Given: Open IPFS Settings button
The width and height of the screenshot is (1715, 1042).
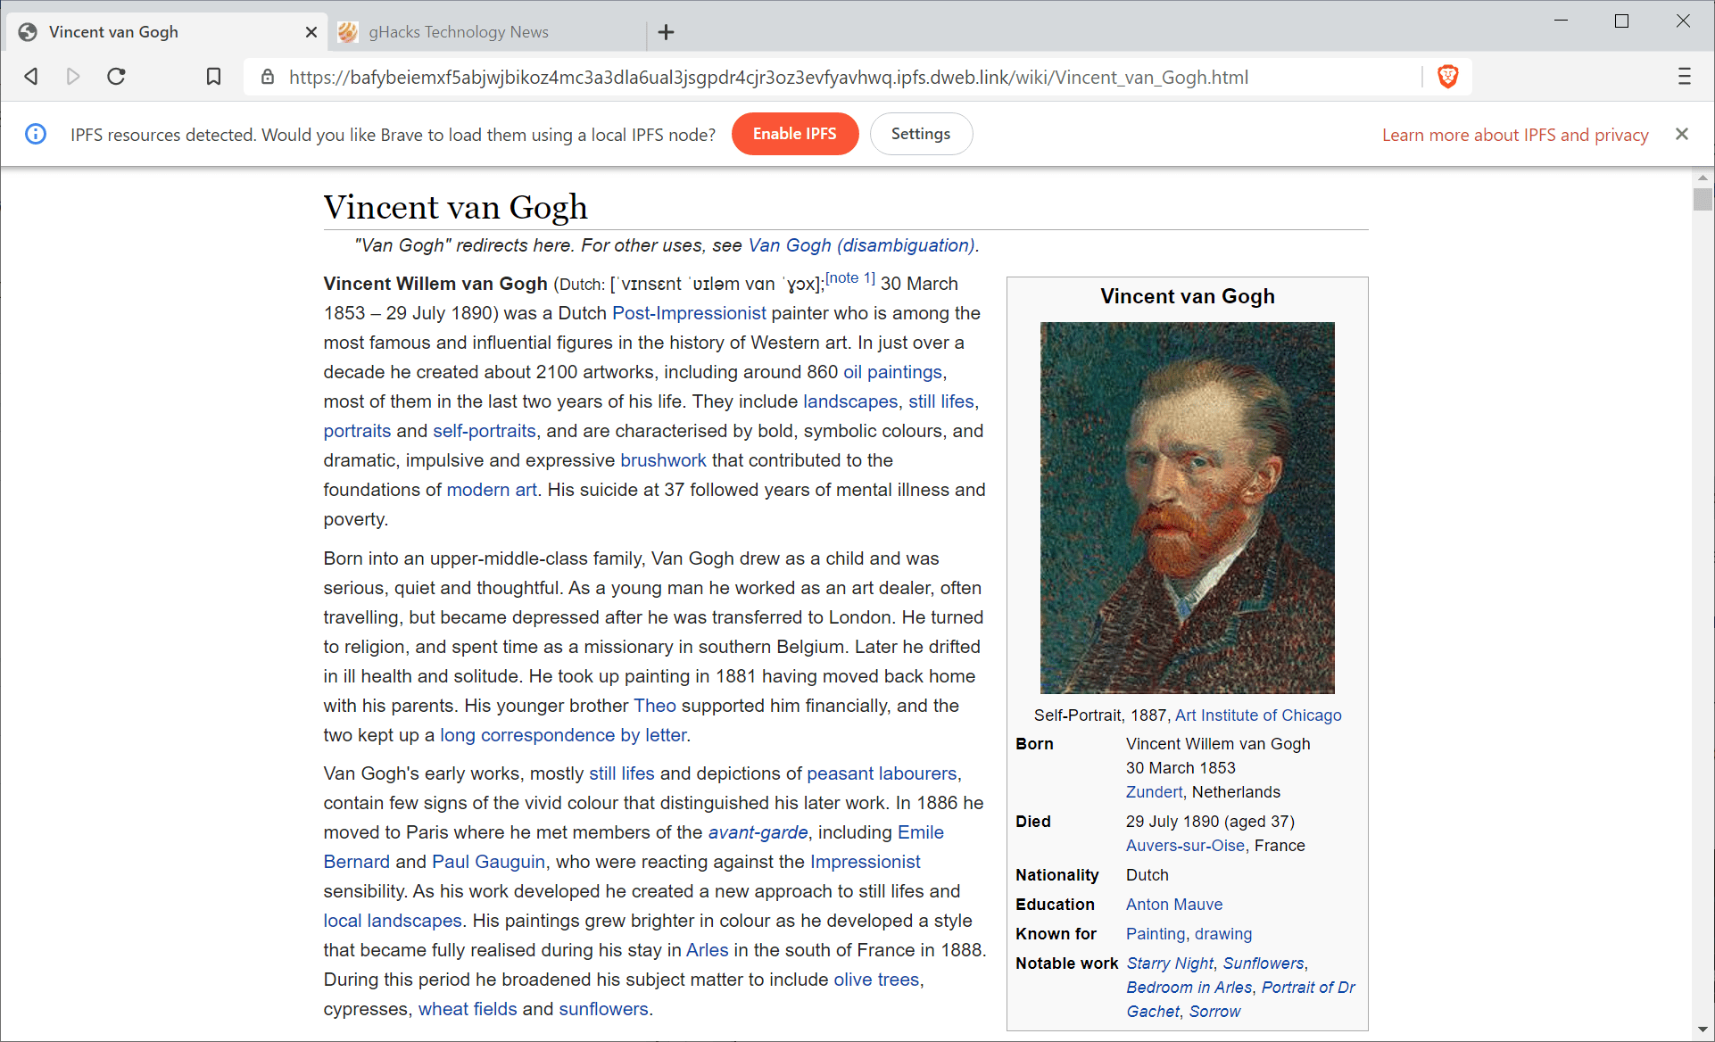Looking at the screenshot, I should 921,134.
